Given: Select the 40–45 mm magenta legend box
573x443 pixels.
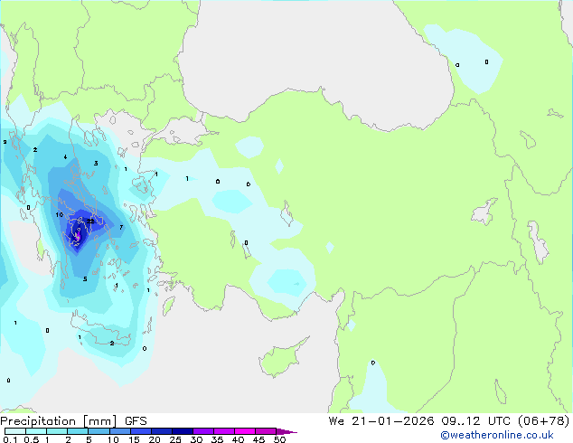Looking at the screenshot, I should (245, 431).
